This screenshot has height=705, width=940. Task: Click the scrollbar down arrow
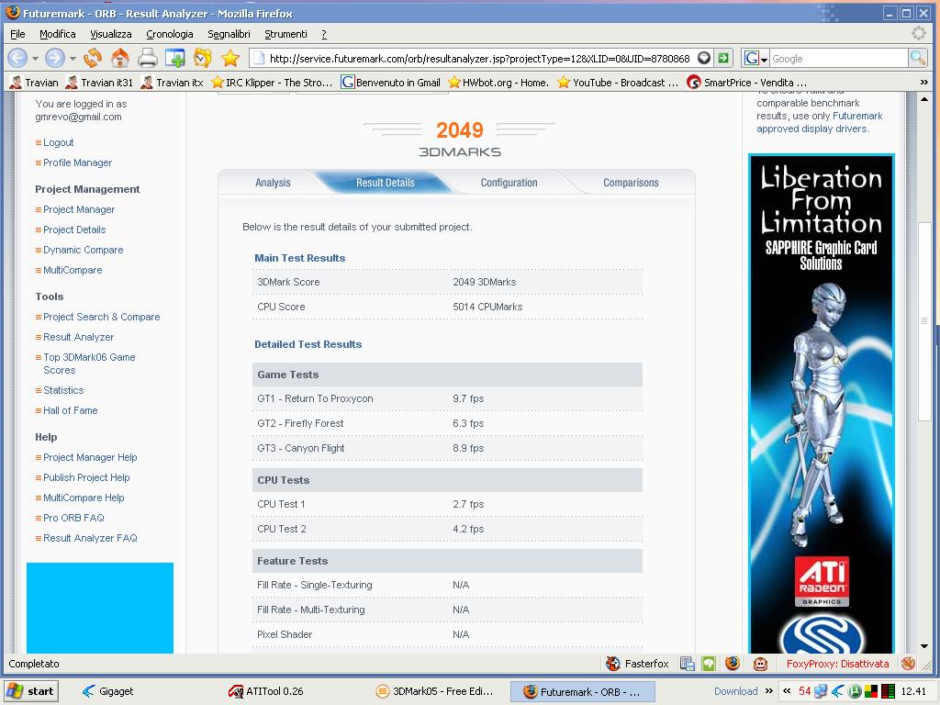tap(923, 646)
